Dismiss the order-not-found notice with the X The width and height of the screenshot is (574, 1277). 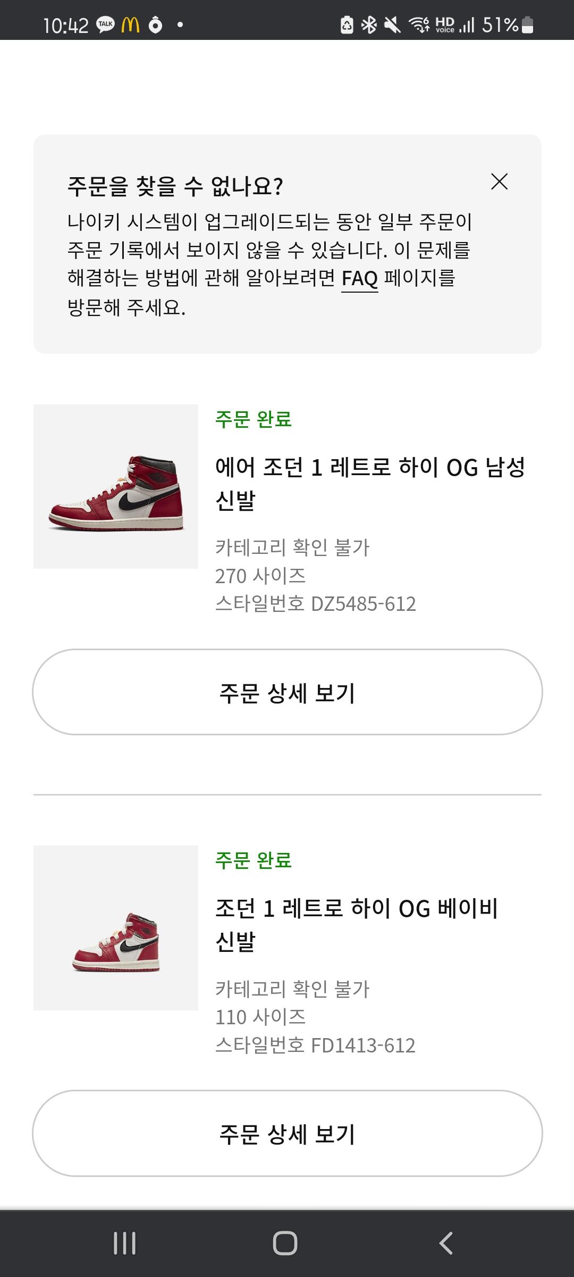pyautogui.click(x=499, y=181)
